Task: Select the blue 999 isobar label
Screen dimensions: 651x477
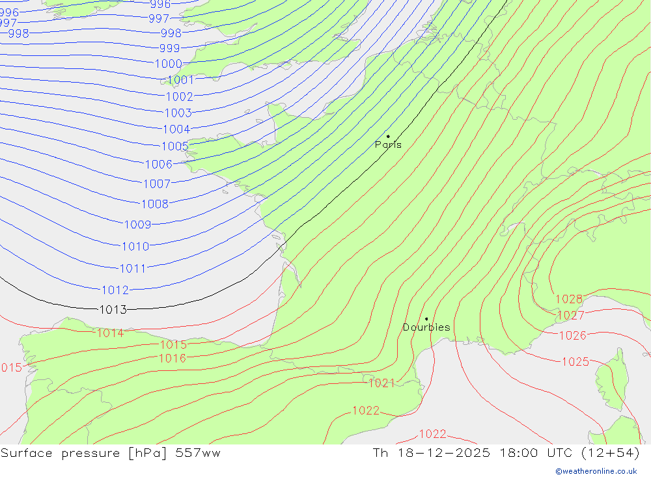Action: coord(169,48)
